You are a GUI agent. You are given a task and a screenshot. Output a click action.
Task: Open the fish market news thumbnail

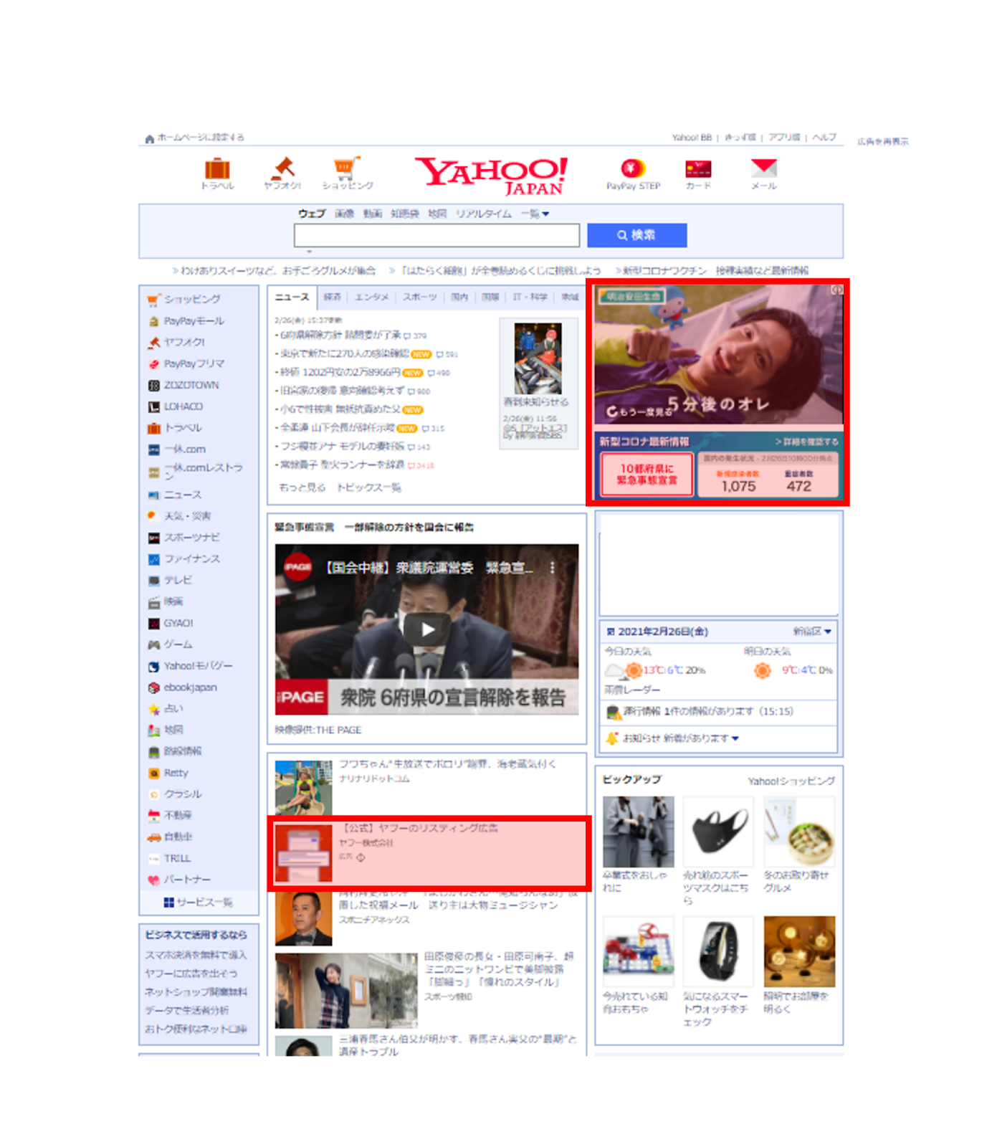tap(538, 358)
